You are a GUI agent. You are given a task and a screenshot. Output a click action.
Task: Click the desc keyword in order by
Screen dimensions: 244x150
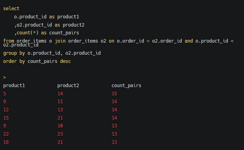click(x=65, y=61)
